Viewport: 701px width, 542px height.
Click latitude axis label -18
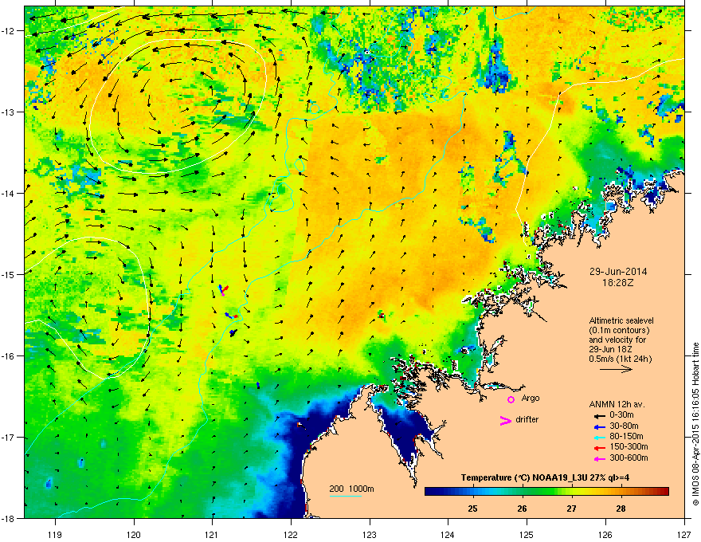[8, 518]
